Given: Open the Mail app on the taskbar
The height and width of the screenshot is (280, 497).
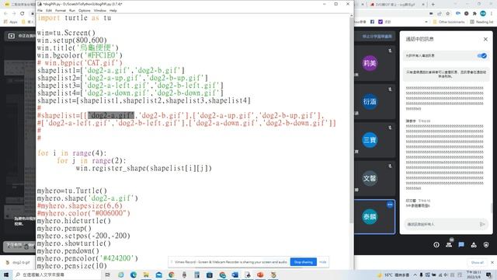Looking at the screenshot, I should [x=158, y=275].
